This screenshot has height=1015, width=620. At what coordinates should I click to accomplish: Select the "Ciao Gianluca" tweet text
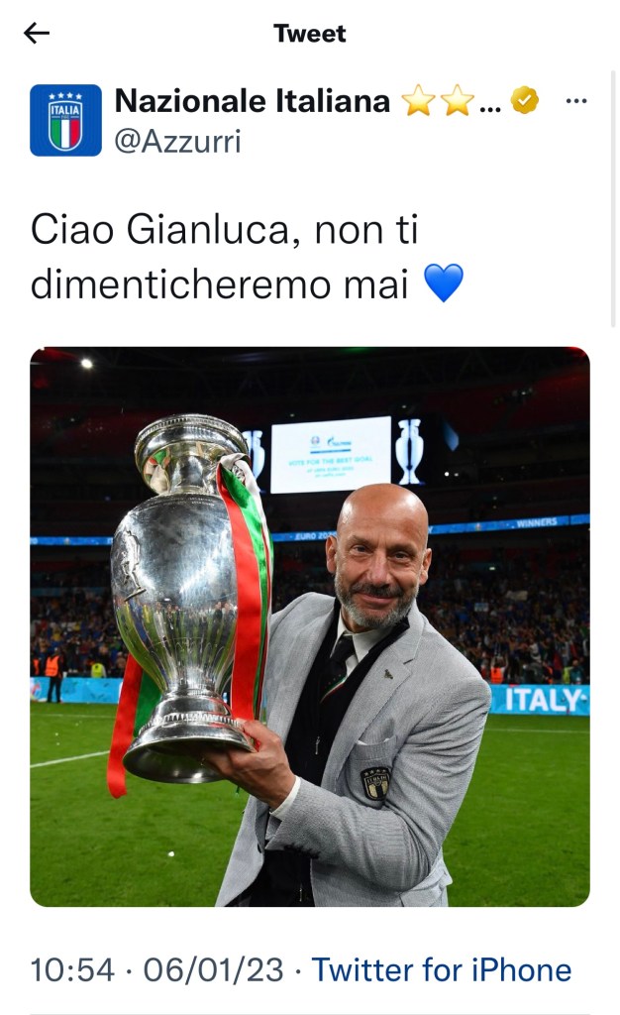pos(164,229)
